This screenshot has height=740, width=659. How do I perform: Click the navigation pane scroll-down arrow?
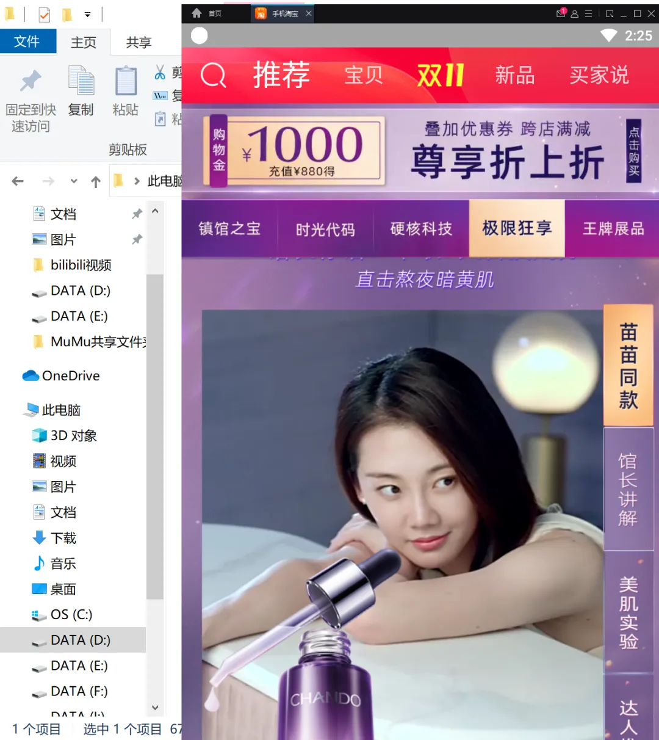[x=155, y=708]
